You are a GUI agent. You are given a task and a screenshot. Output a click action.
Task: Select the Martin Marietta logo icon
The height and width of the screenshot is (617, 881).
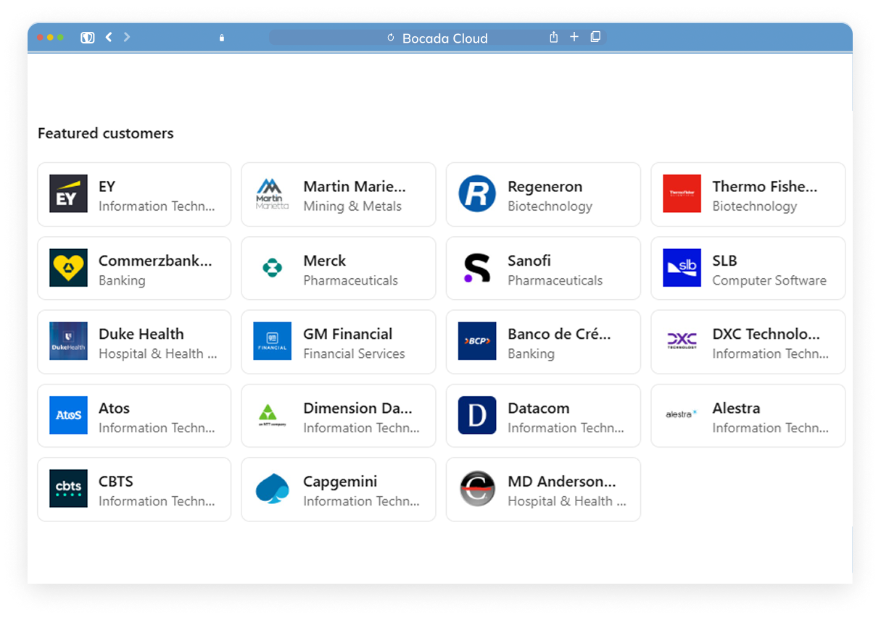click(x=272, y=193)
